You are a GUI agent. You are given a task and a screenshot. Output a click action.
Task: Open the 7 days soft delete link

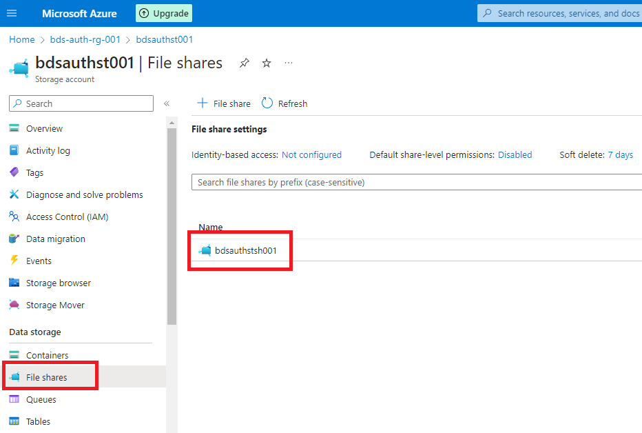point(620,155)
